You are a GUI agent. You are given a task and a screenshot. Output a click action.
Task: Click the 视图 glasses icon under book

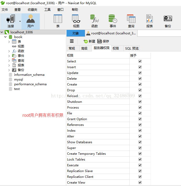[x=14, y=46]
